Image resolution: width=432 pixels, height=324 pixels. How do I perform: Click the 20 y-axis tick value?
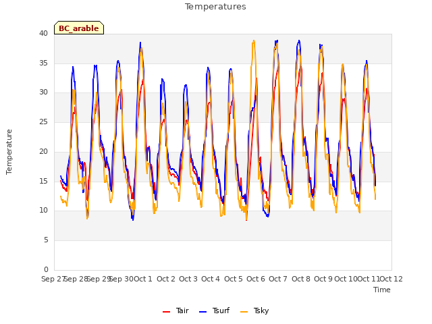43,151
